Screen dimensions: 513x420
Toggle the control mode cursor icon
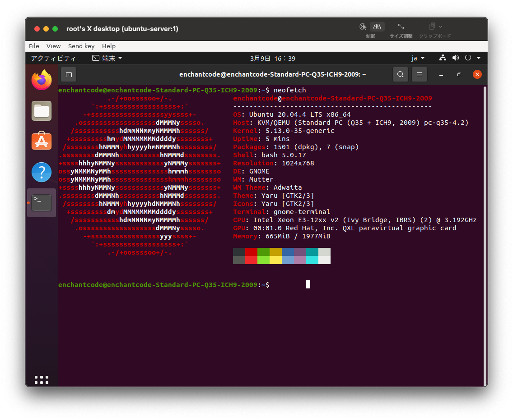click(x=363, y=27)
